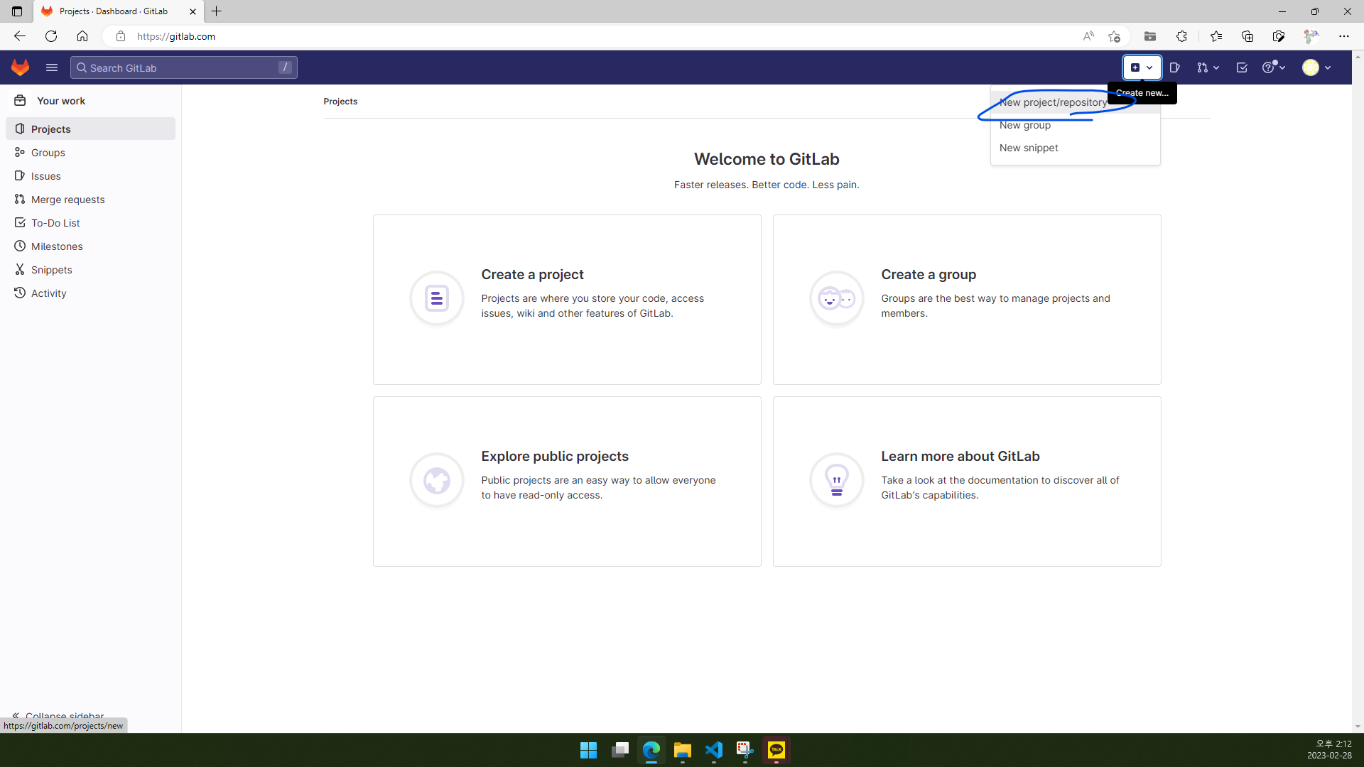Go back in the browser
The image size is (1364, 767).
click(x=19, y=36)
